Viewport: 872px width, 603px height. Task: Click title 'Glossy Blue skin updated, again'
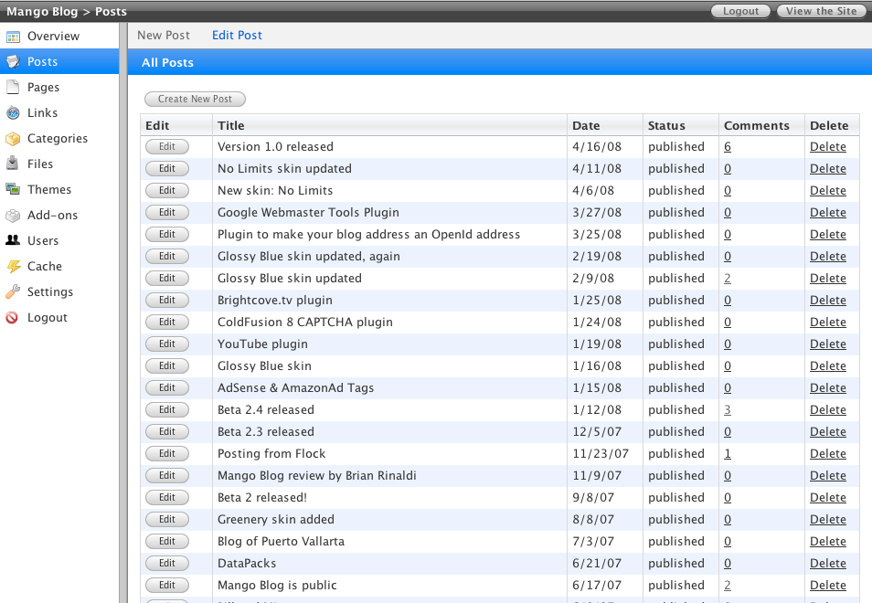309,256
